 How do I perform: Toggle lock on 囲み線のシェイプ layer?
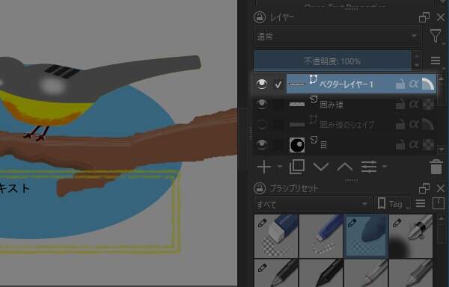tap(400, 125)
